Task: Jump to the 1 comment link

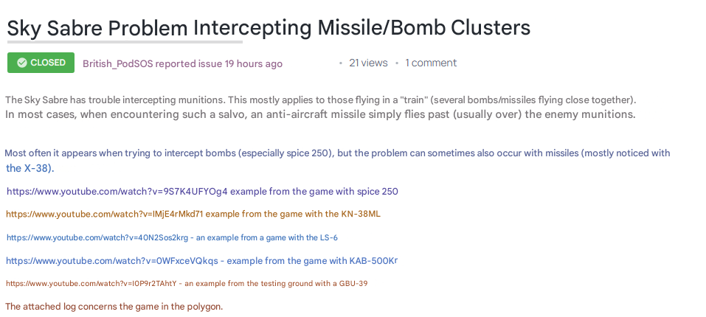Action: coord(431,63)
